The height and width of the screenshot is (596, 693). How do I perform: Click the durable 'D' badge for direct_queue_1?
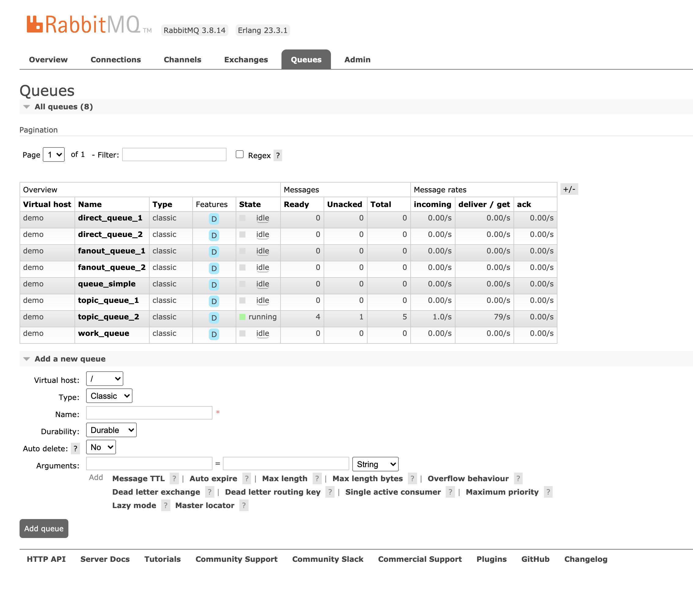[214, 219]
